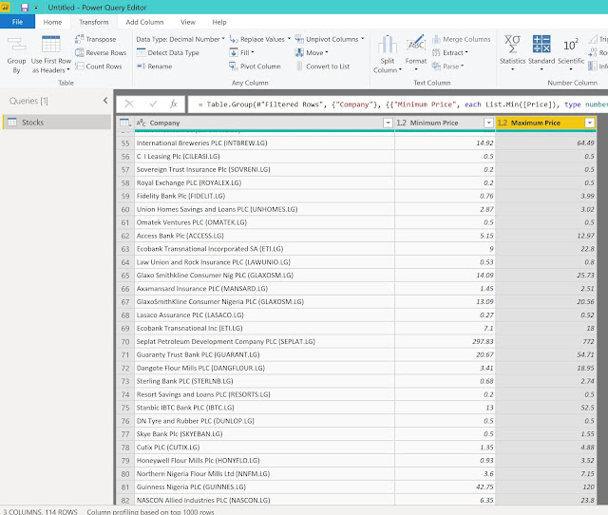
Task: Click the Split Column icon
Action: tap(388, 45)
